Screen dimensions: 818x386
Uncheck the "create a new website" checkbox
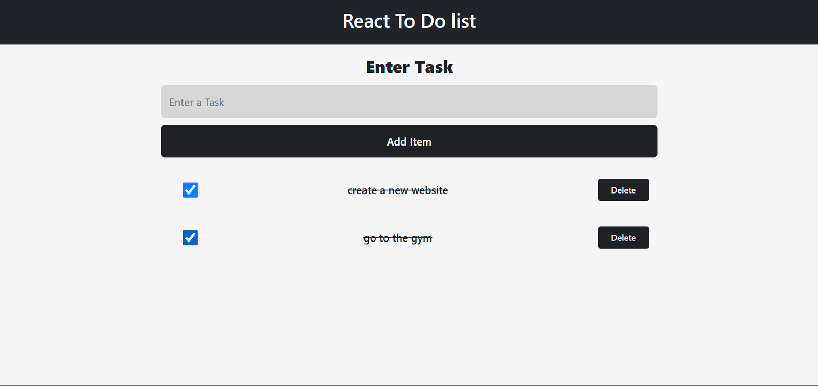[190, 190]
